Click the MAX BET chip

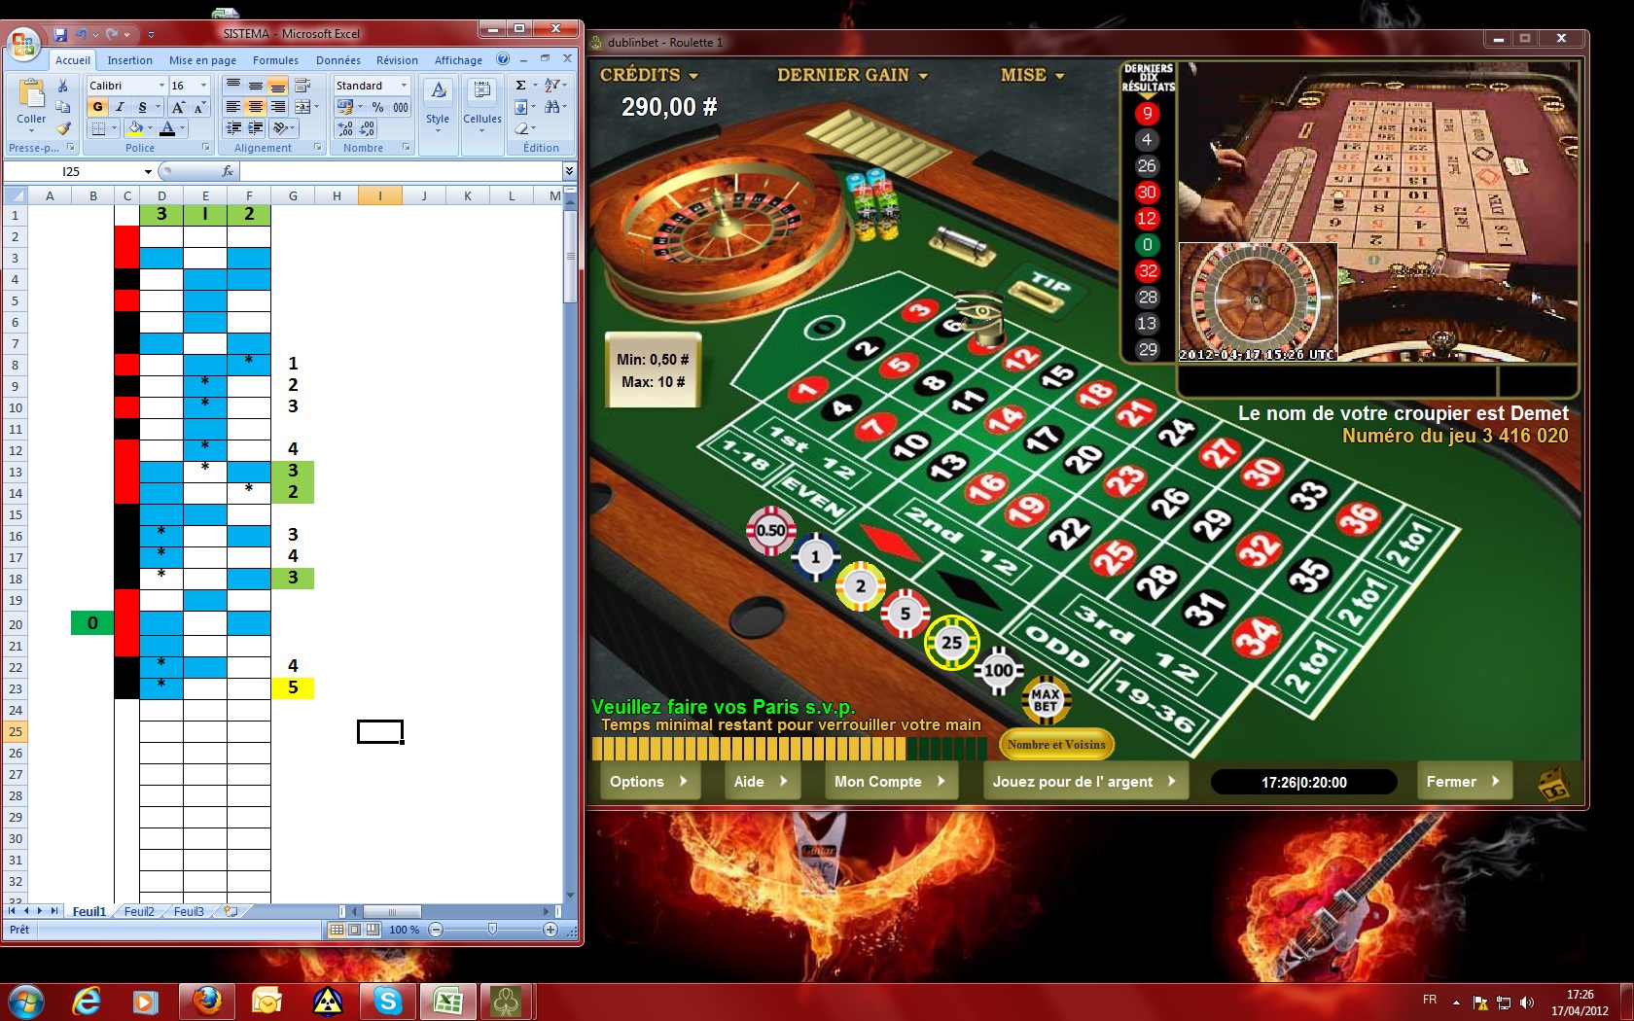click(x=1046, y=699)
